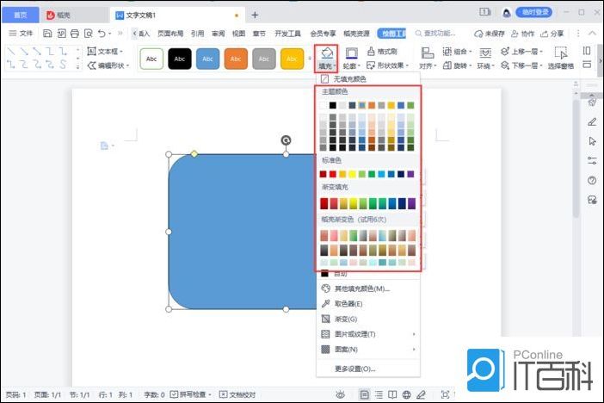Viewport: 604px width, 403px height.
Task: Click the Share (分享) button
Action: [558, 33]
